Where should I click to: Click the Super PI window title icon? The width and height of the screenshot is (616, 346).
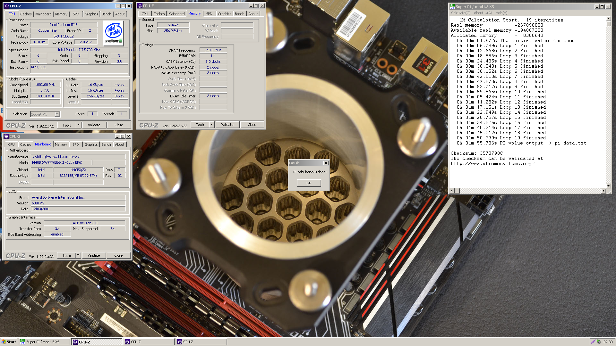(452, 6)
